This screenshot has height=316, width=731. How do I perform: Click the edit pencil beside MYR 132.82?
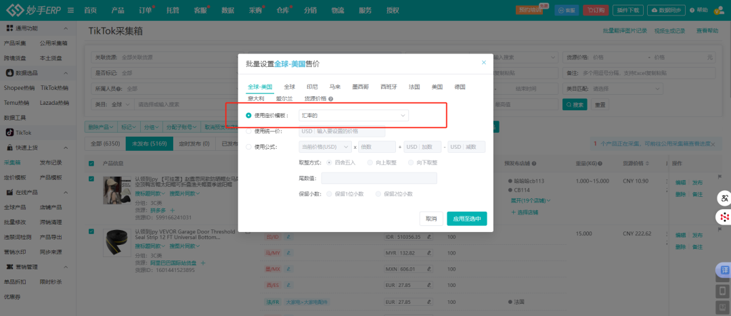pos(429,252)
